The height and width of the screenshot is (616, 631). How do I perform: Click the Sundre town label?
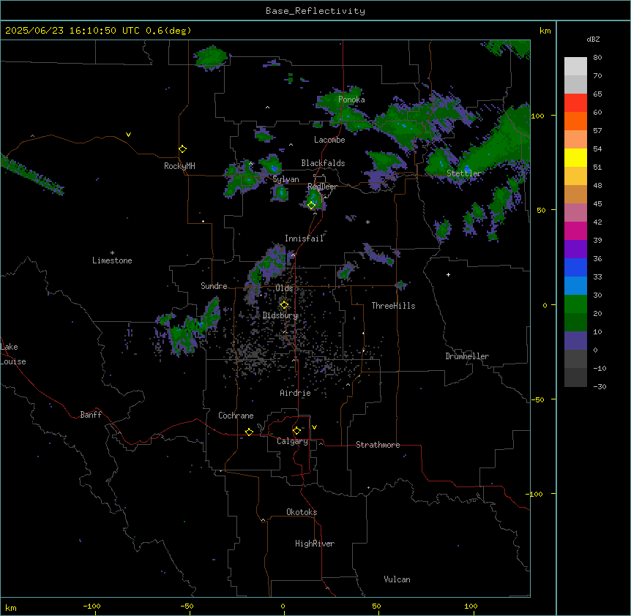click(x=214, y=286)
